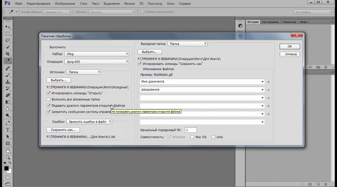
Task: Enable Unix compatibility checkbox
Action: coord(213,137)
